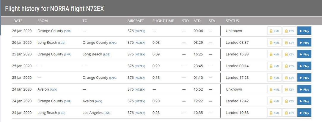
Task: Play the Orange County to Avalon flight
Action: (x=304, y=101)
